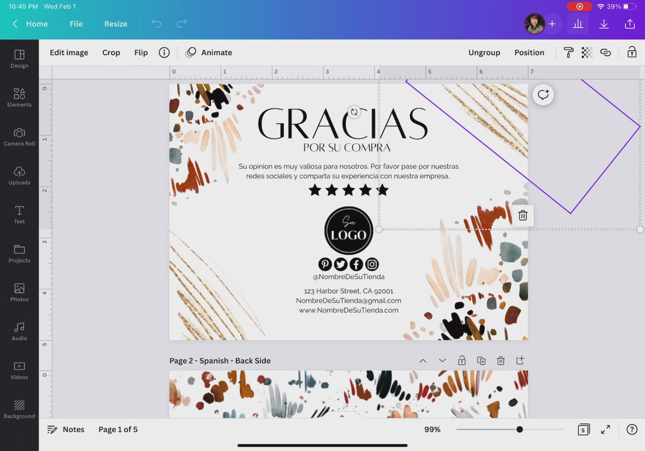
Task: Click the Page 2 design thumbnail
Action: (348, 394)
